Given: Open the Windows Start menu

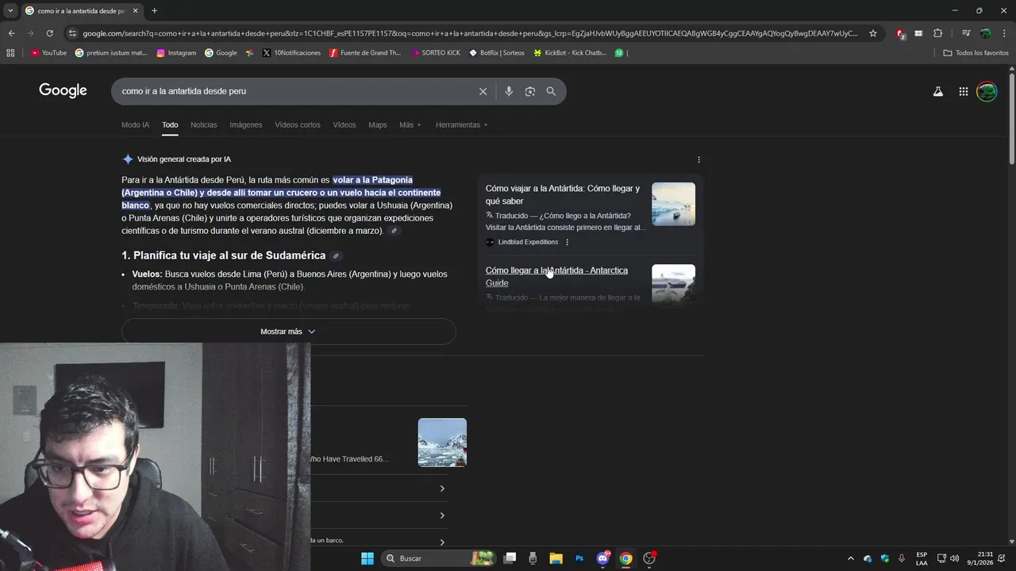Looking at the screenshot, I should (368, 558).
